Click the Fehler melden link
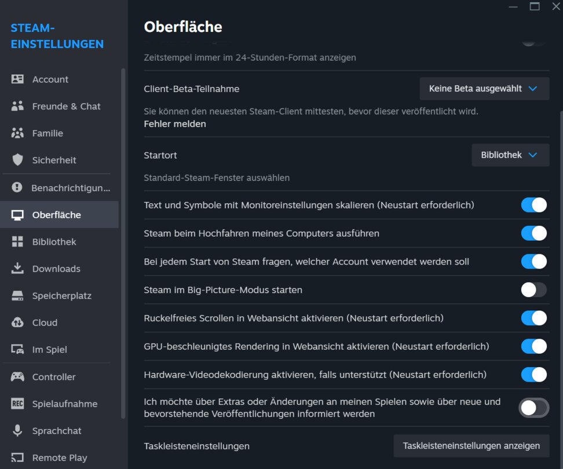The width and height of the screenshot is (563, 469). [175, 124]
